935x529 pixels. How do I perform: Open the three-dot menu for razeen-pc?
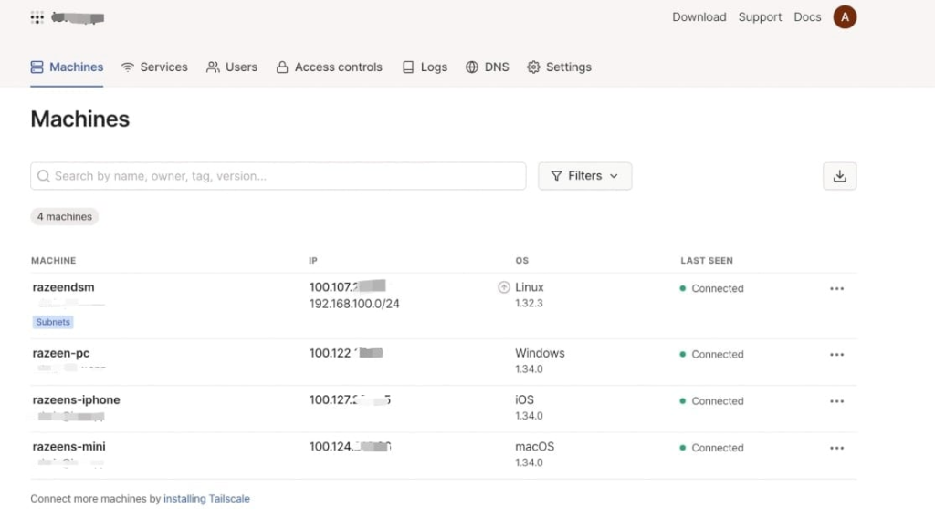(836, 355)
